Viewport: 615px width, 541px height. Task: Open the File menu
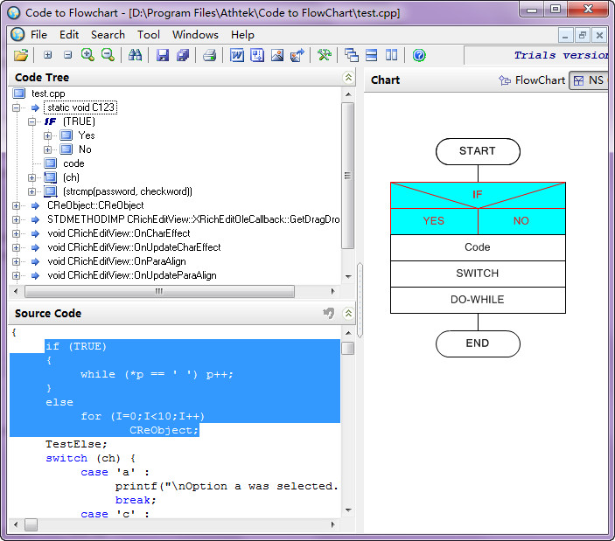(x=38, y=35)
